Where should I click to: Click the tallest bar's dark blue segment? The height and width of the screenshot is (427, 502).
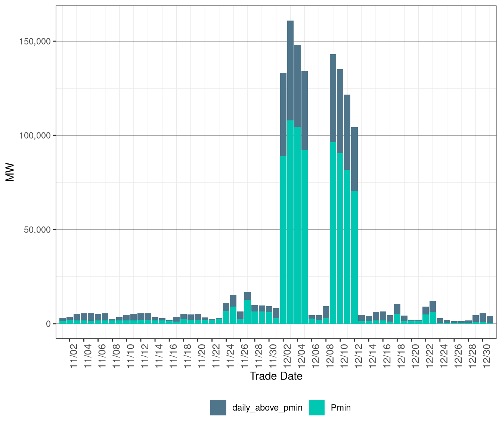290,70
